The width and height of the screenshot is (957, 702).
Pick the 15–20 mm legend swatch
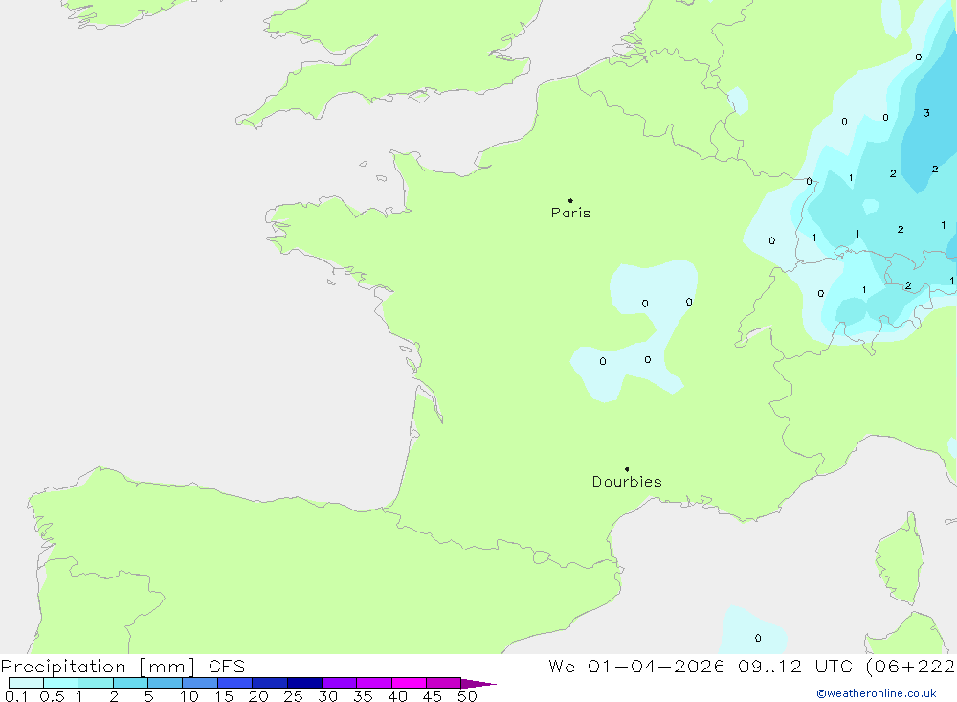point(235,683)
